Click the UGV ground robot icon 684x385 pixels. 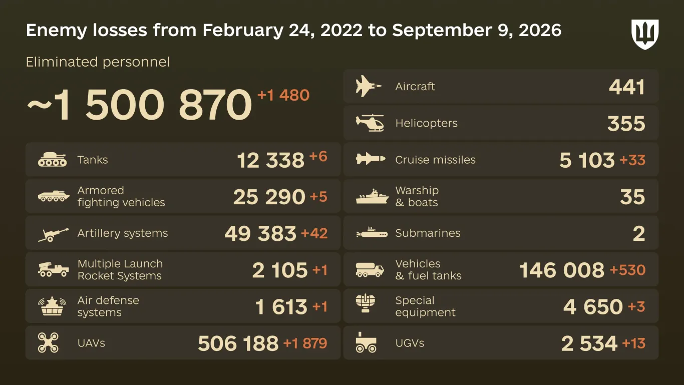click(x=366, y=343)
